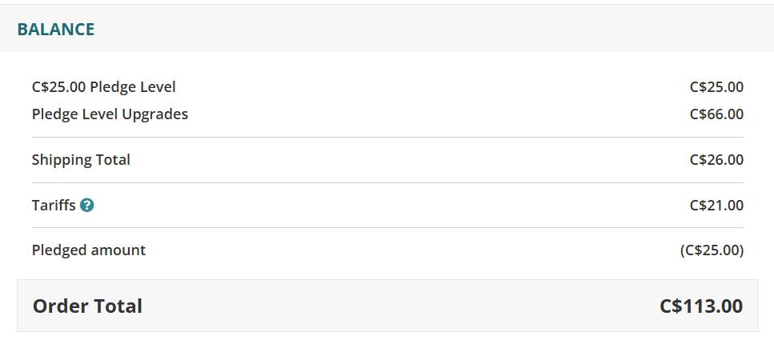774x344 pixels.
Task: Click the divider line below Tariffs row
Action: pos(387,227)
